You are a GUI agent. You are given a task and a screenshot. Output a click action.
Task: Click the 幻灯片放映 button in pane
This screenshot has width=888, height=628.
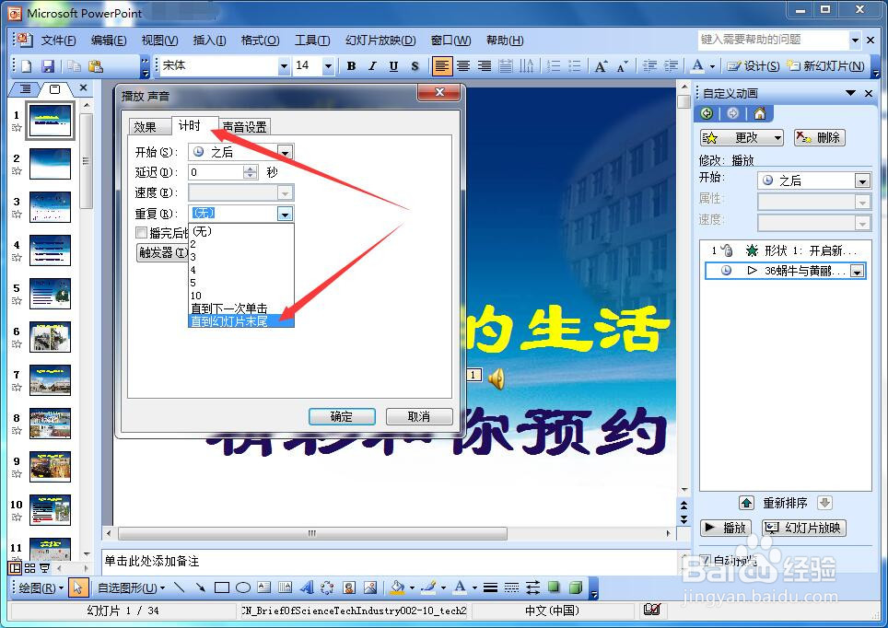click(804, 528)
